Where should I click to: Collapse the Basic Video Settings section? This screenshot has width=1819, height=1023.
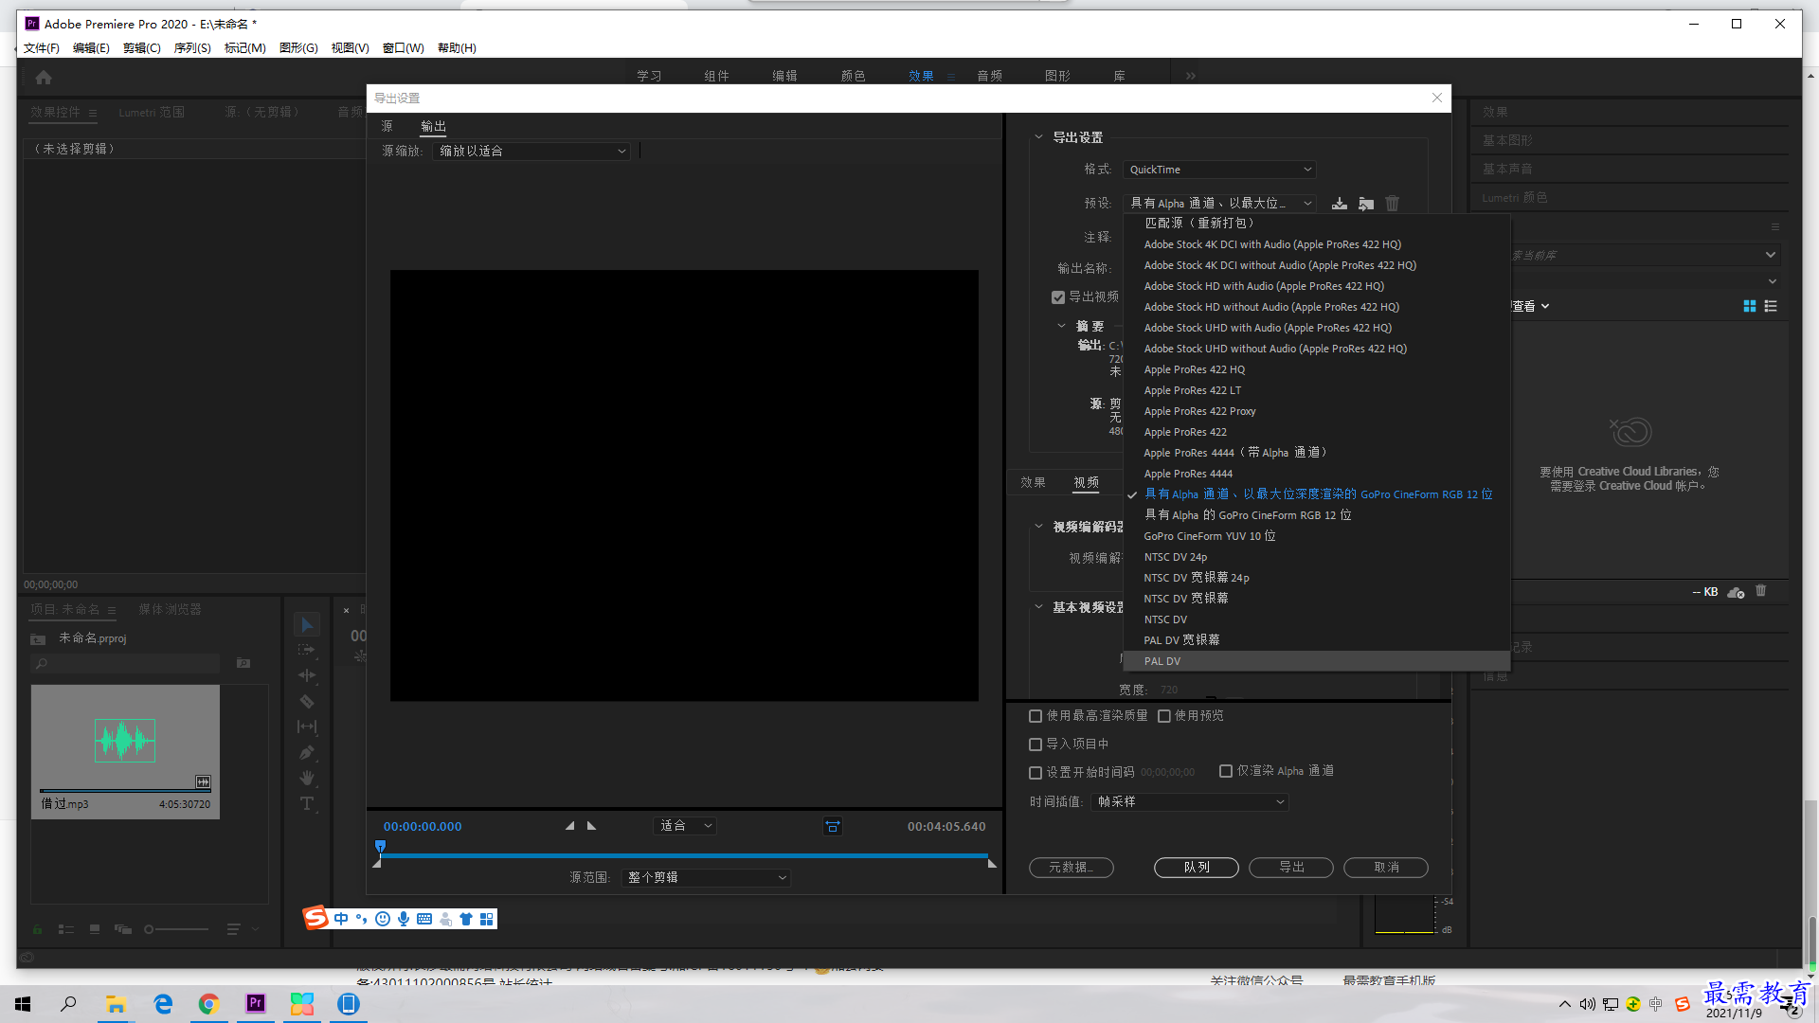[1038, 607]
